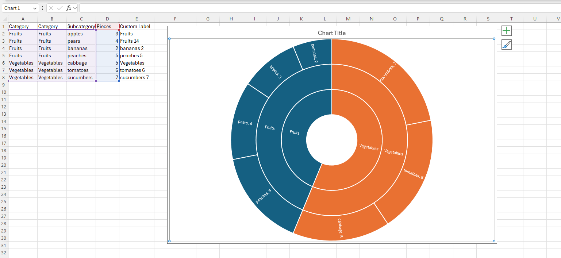The width and height of the screenshot is (561, 258).
Task: Select the Chart Title text
Action: [331, 33]
